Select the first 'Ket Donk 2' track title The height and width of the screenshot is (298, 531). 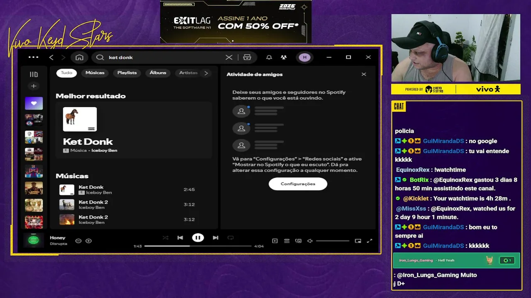93,202
